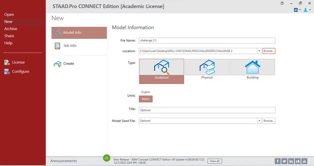Click View all announcements button
The width and height of the screenshot is (314, 166).
coord(215,161)
